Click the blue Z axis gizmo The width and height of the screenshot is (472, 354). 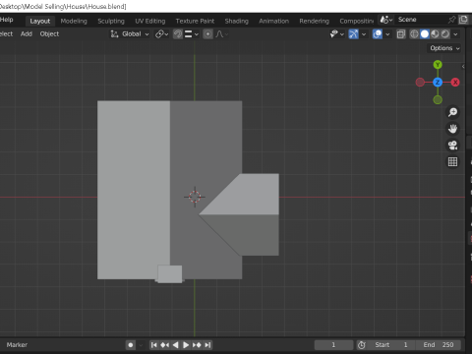coord(438,83)
